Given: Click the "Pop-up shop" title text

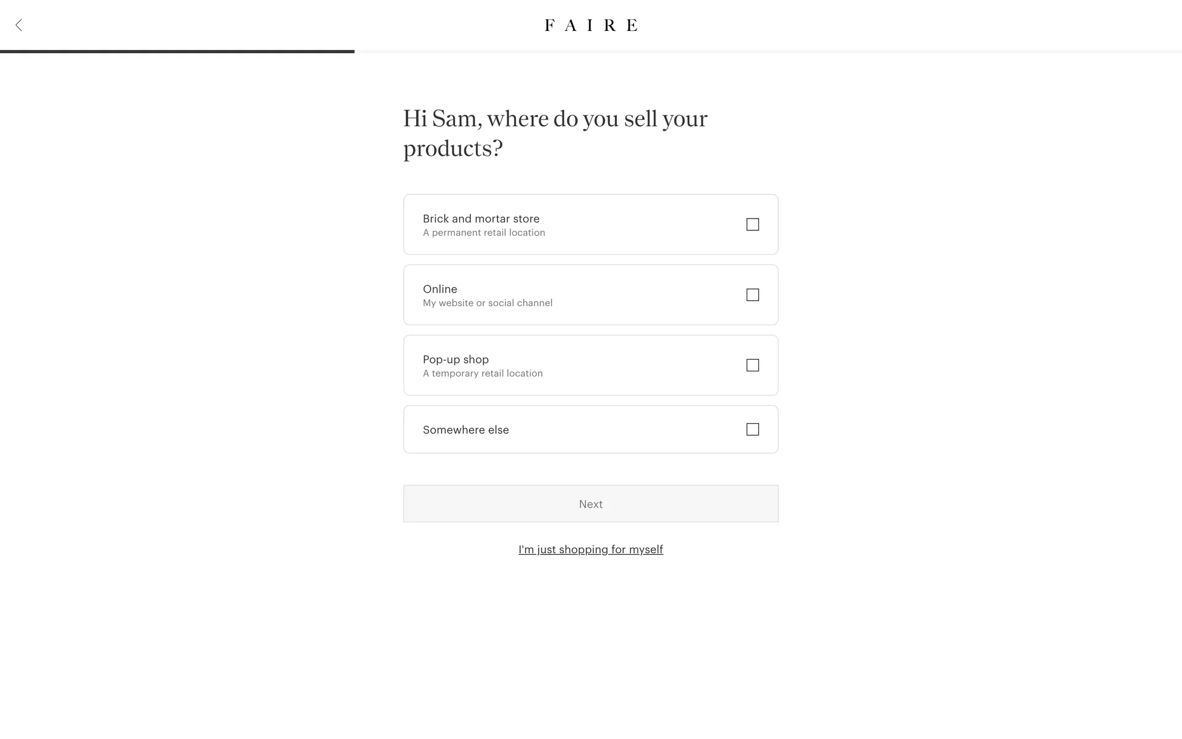Looking at the screenshot, I should [456, 359].
